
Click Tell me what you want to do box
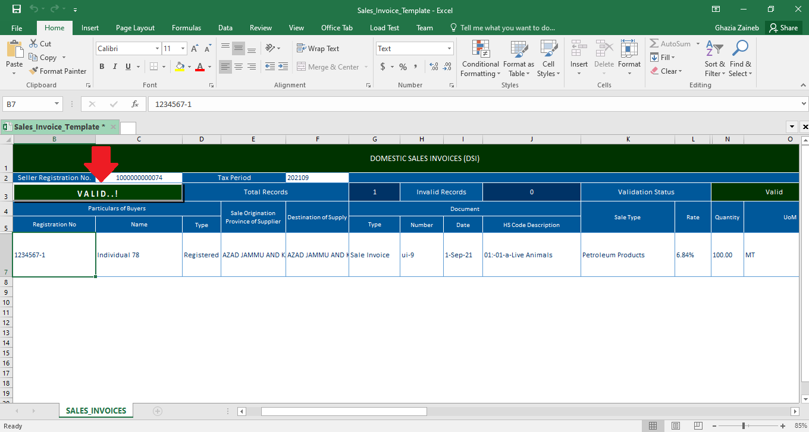point(502,28)
